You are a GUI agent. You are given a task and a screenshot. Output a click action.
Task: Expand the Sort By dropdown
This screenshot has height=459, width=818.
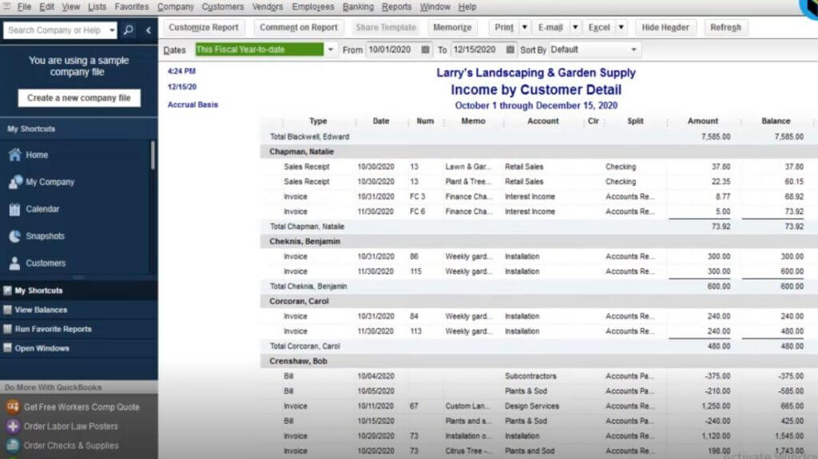click(x=634, y=49)
